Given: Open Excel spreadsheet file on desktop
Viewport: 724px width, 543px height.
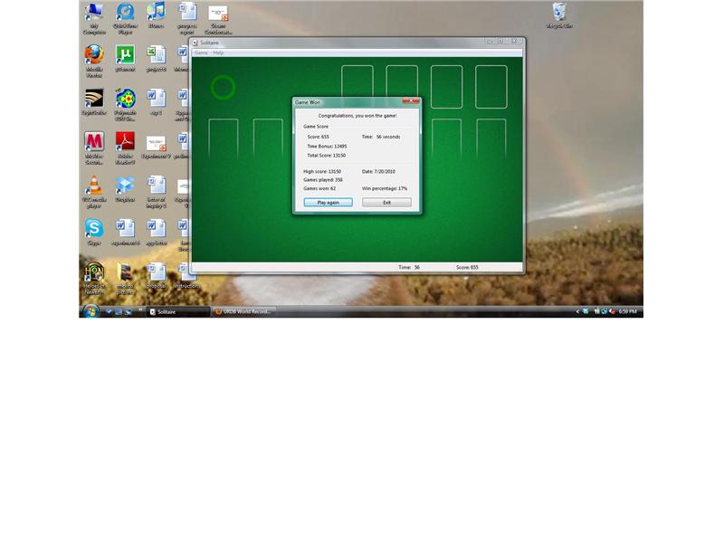Looking at the screenshot, I should tap(156, 58).
